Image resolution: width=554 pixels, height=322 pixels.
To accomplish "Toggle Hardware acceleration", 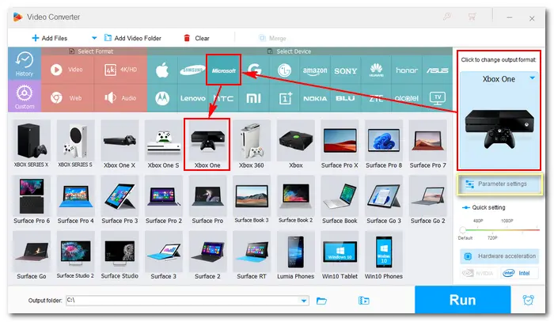I will point(499,256).
